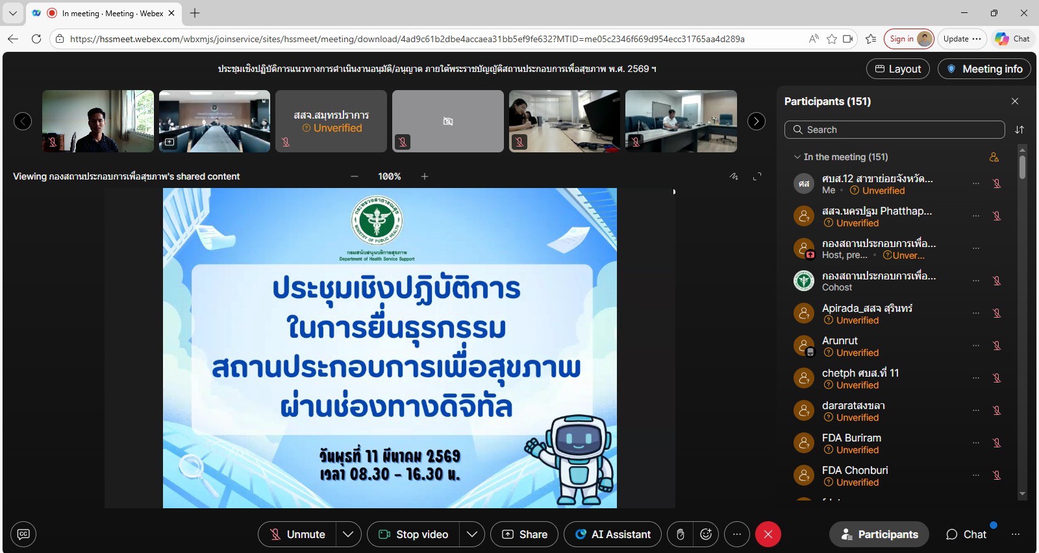1039x553 pixels.
Task: Unmute the microphone
Action: pyautogui.click(x=297, y=534)
